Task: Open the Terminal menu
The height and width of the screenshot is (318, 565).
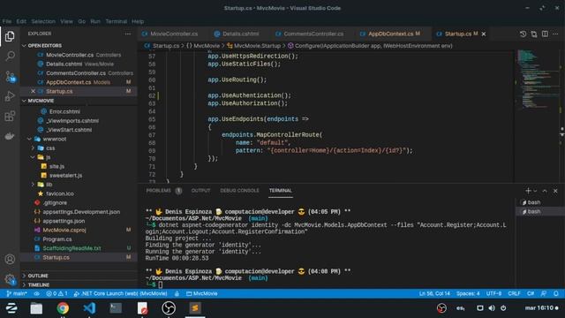Action: point(116,21)
